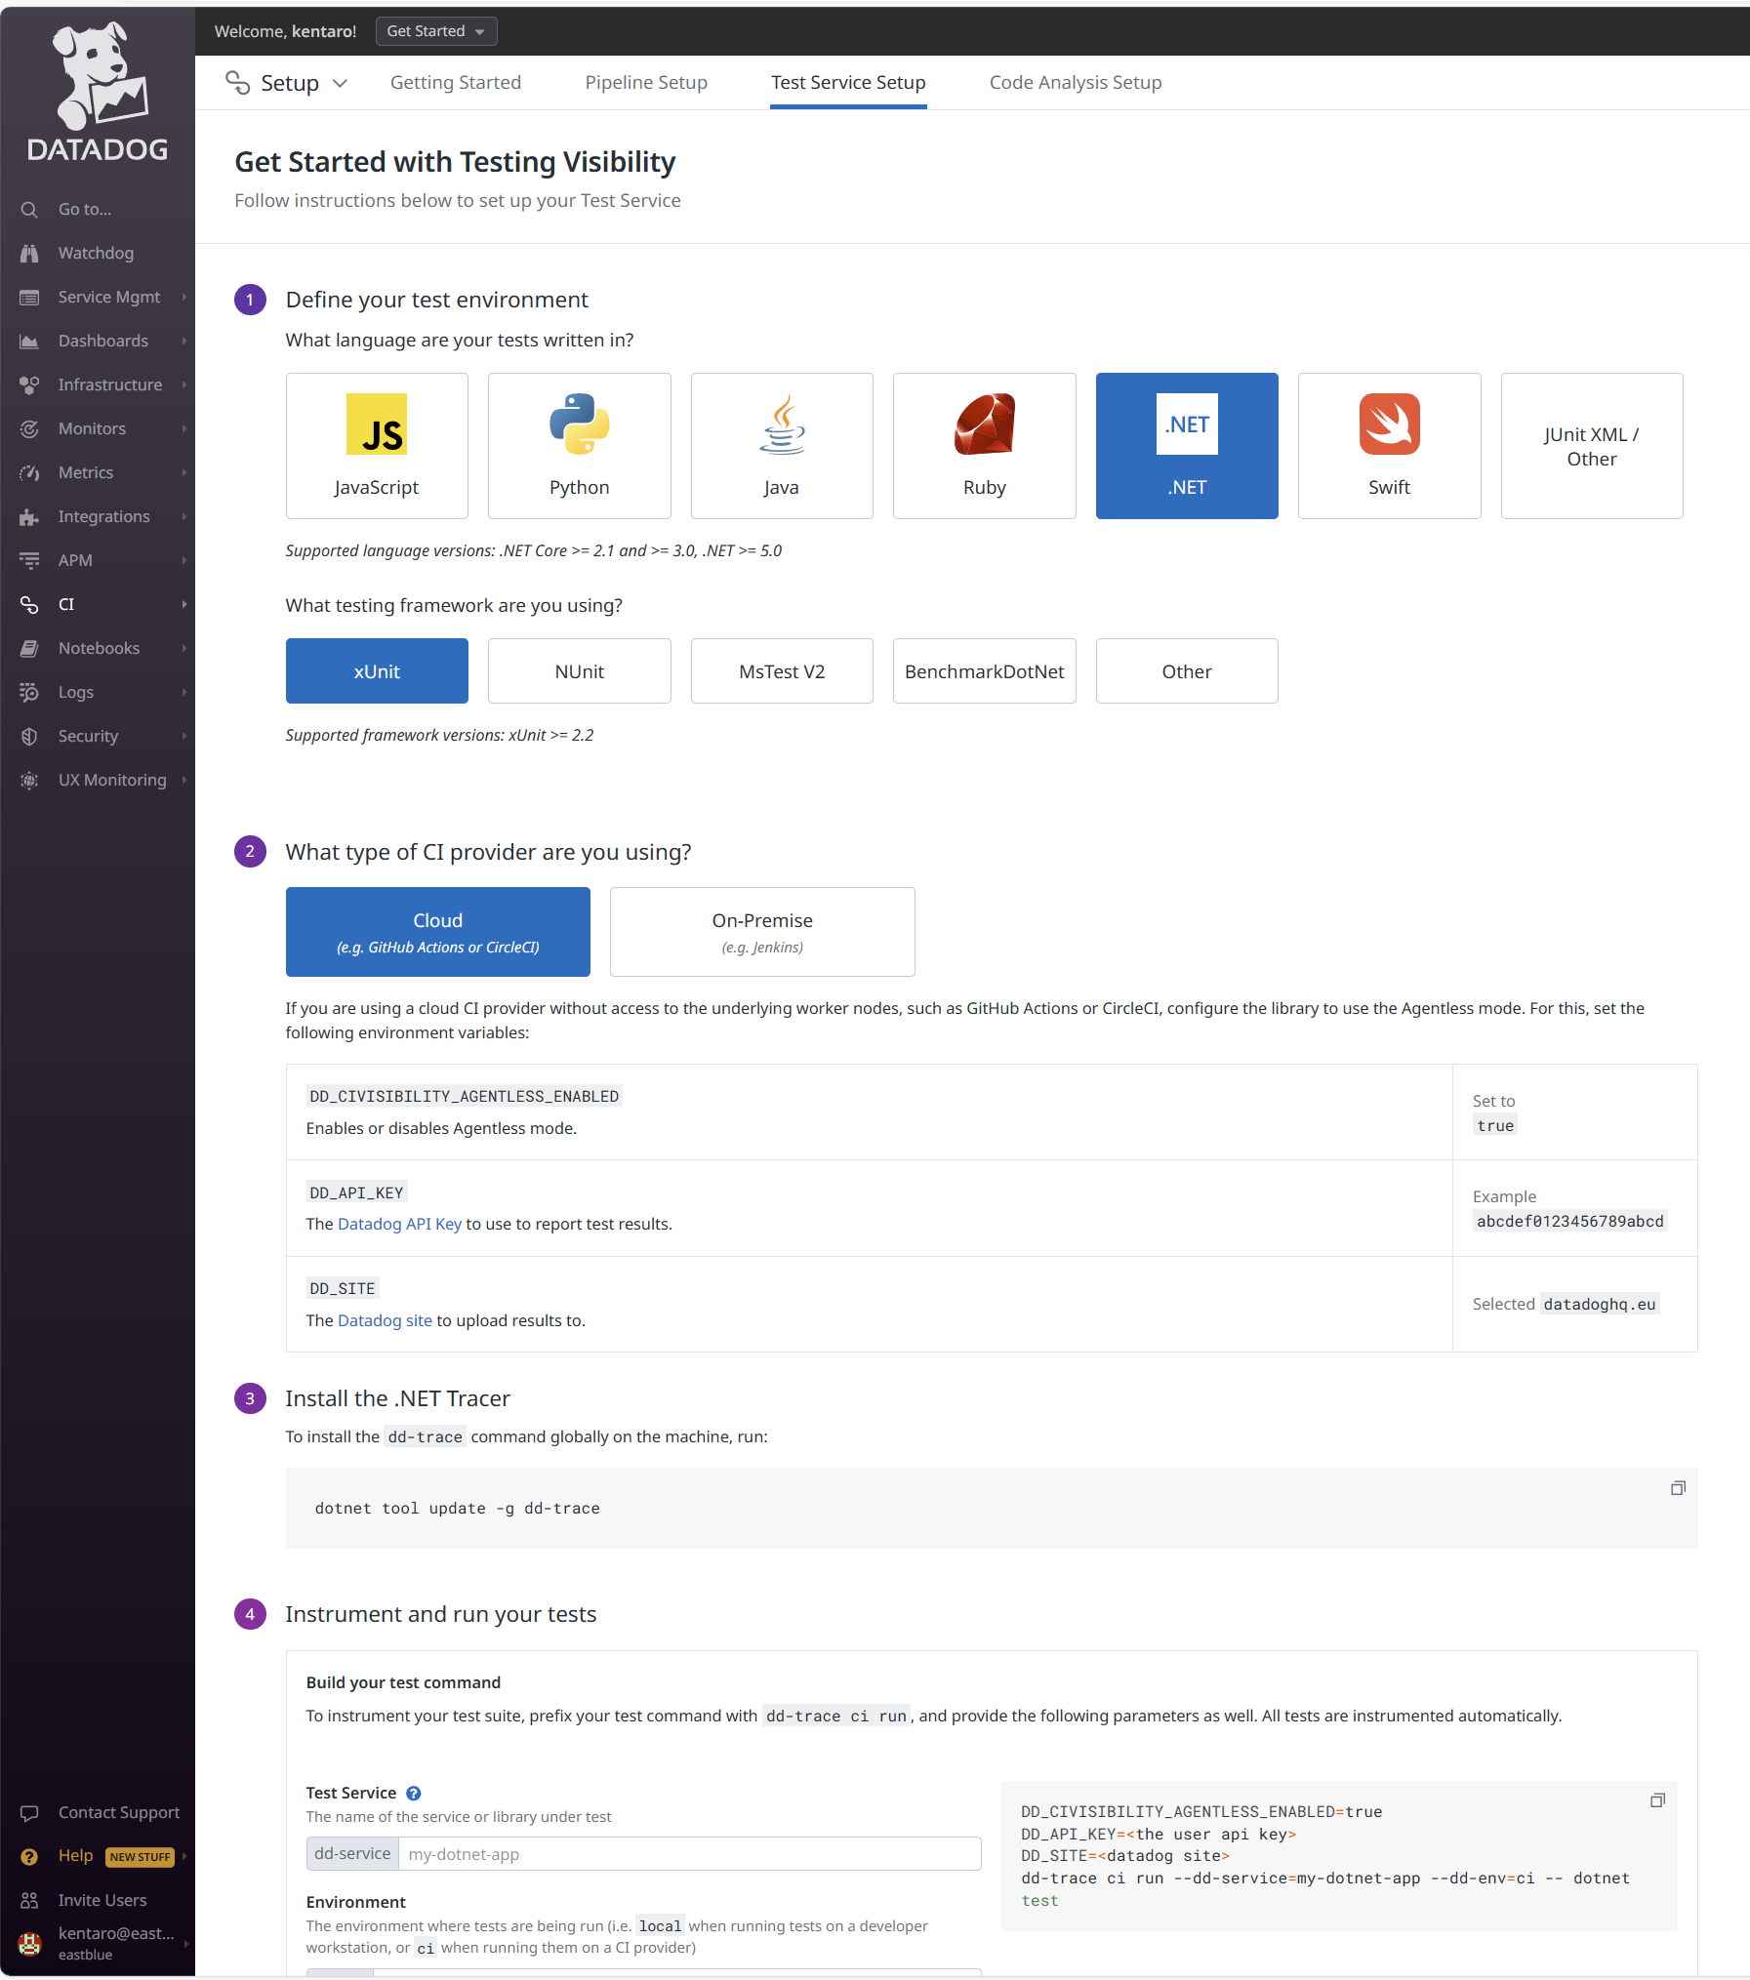Click the Monitors sidebar icon

point(29,428)
